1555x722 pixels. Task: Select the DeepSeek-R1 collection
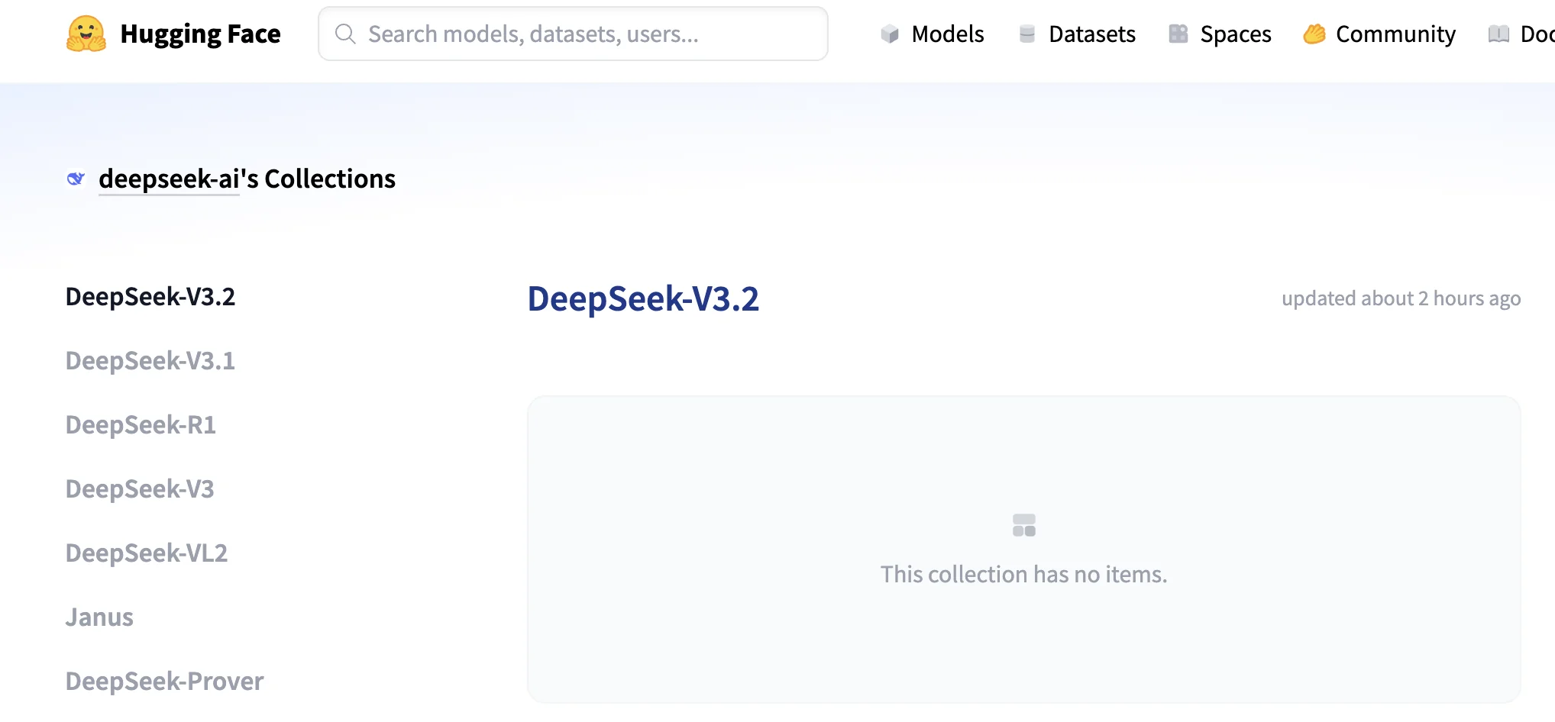pos(141,424)
